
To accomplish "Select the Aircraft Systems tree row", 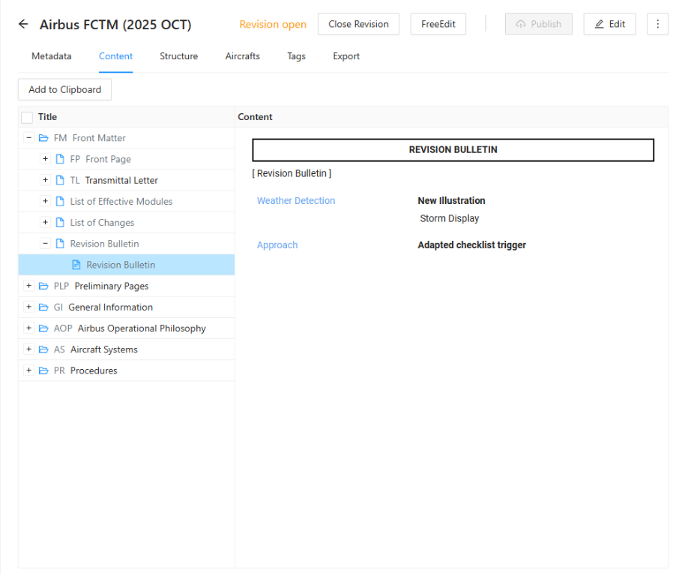I will [127, 349].
